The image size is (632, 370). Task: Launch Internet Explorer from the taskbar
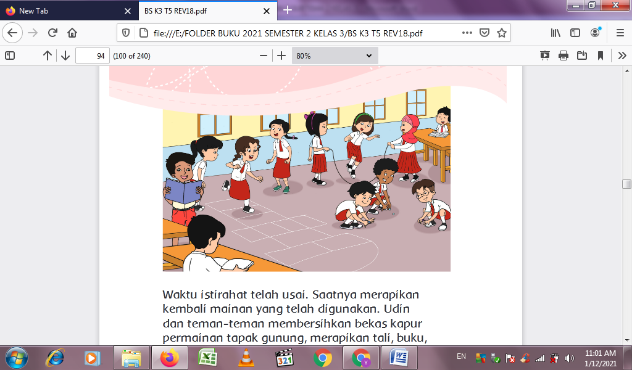click(55, 358)
